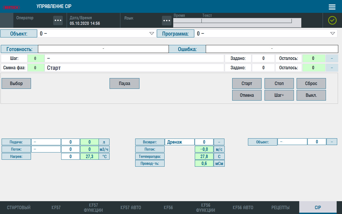342x214 pixels.
Task: Click the Сброс reset button
Action: [311, 83]
